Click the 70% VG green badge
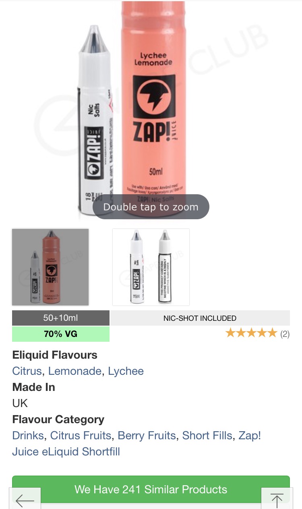Viewport: 302px width, 509px height. click(x=61, y=334)
